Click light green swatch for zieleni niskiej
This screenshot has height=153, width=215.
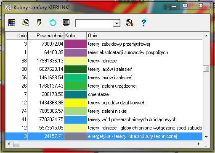pyautogui.click(x=75, y=111)
